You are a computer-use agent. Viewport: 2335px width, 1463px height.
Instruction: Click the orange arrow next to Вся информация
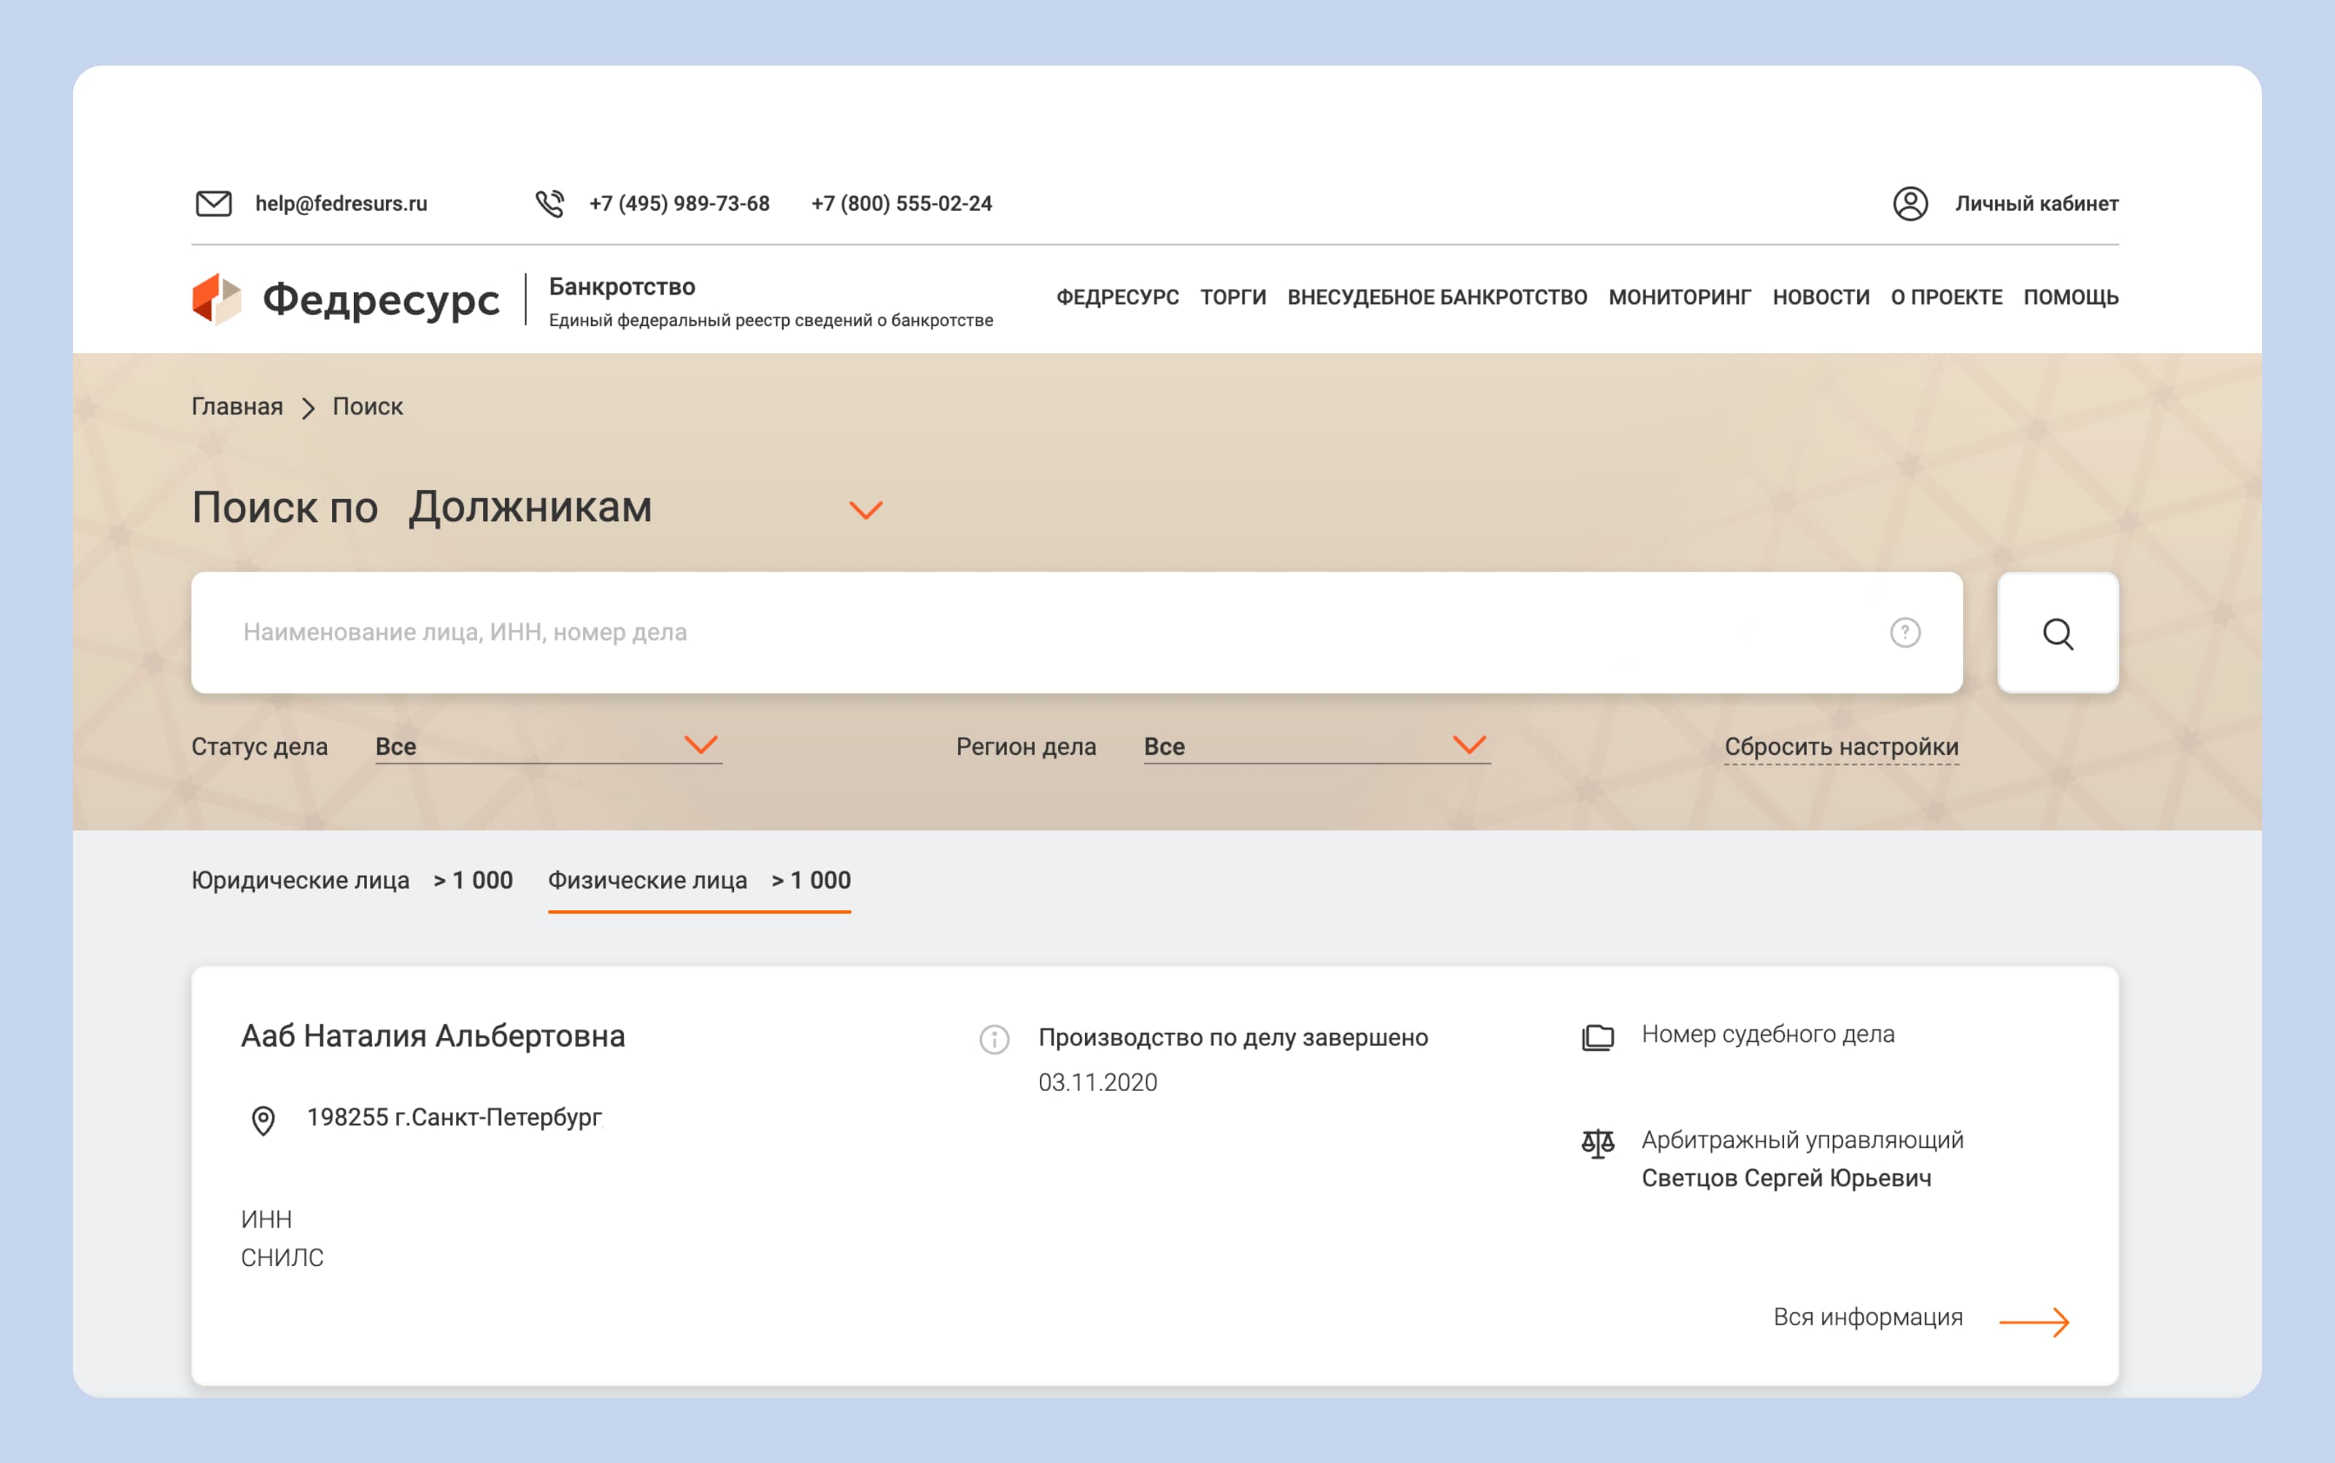2034,1322
